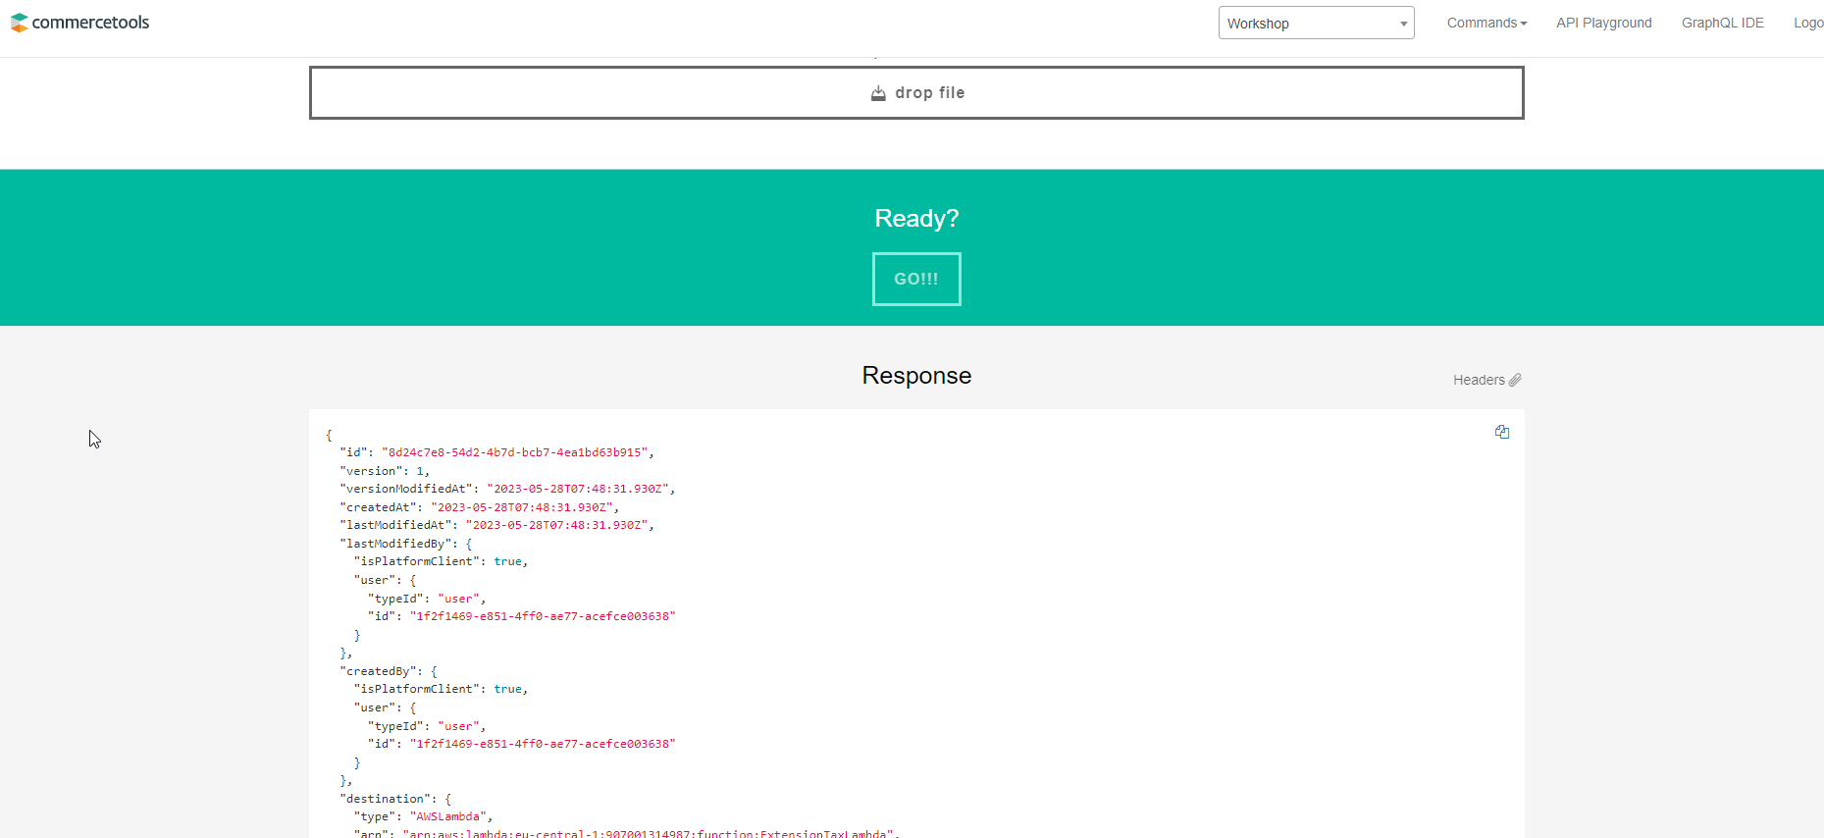Screen dimensions: 1824x838
Task: Click the Response heading
Action: (916, 376)
